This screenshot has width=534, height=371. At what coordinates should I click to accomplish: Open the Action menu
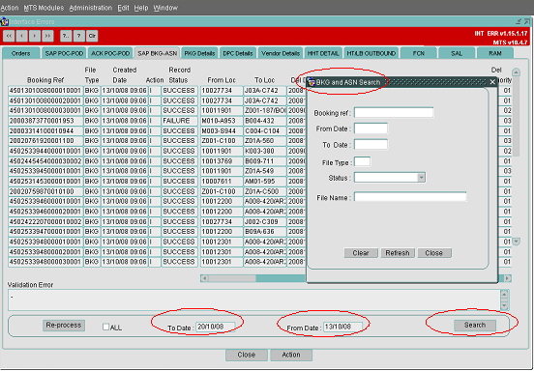pyautogui.click(x=10, y=8)
